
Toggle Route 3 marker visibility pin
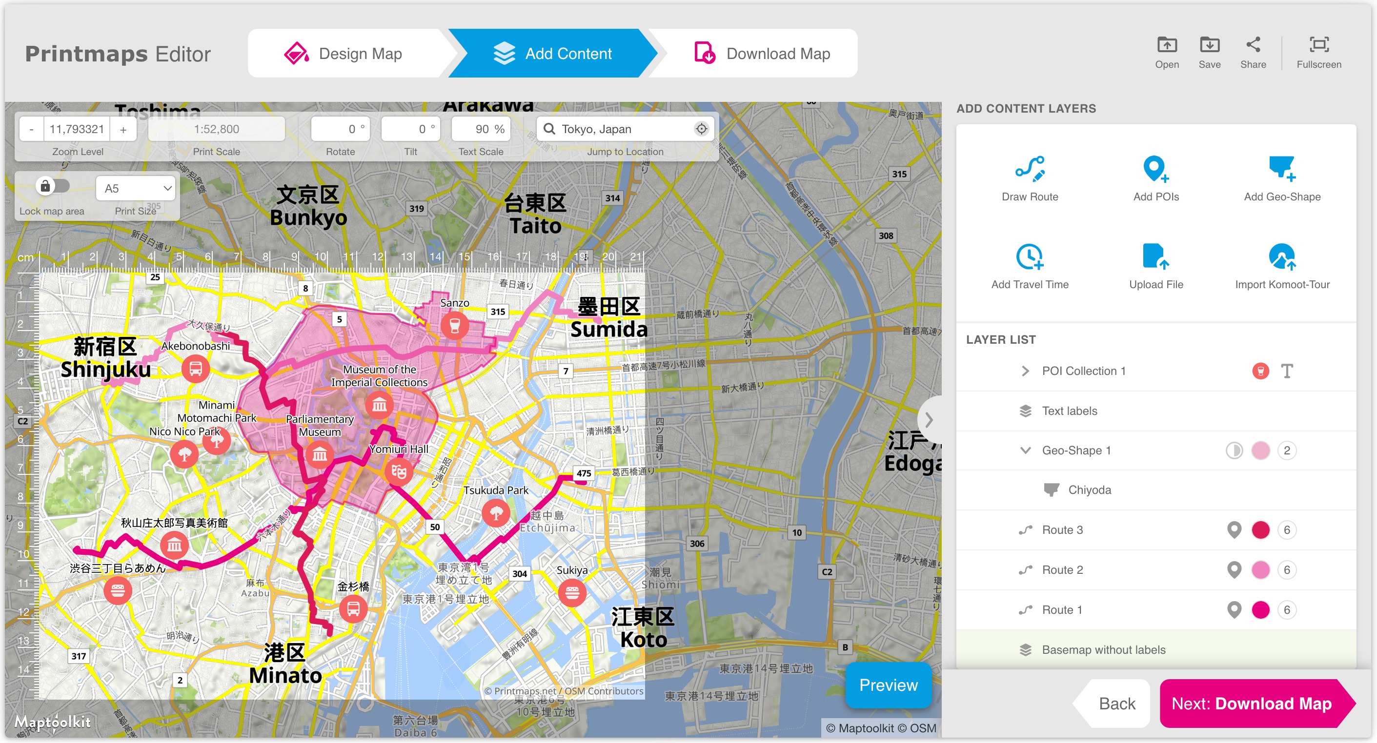[x=1234, y=529]
